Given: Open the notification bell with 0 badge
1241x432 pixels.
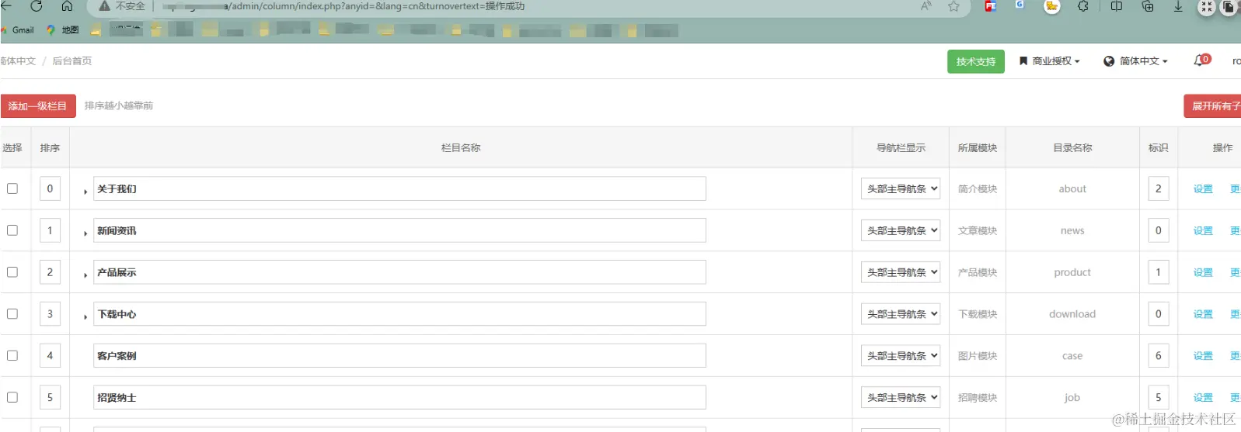Looking at the screenshot, I should point(1201,60).
